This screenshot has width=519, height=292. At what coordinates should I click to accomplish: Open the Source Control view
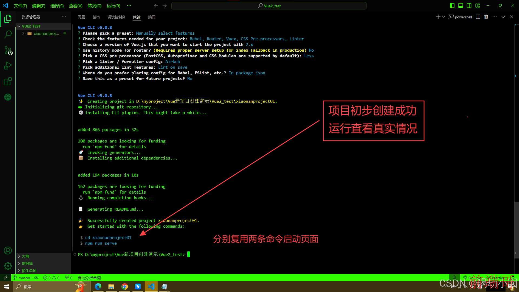tap(8, 50)
